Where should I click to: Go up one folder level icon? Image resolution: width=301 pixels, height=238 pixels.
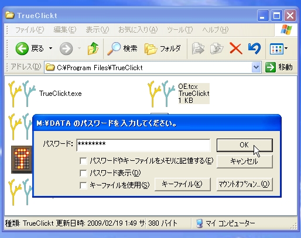click(93, 49)
